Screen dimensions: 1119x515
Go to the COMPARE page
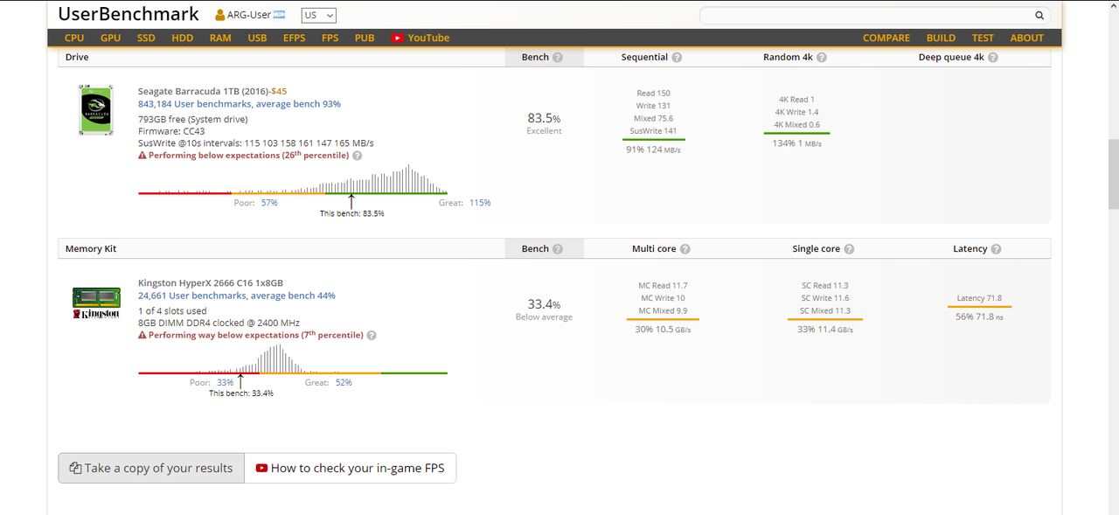[x=886, y=38]
